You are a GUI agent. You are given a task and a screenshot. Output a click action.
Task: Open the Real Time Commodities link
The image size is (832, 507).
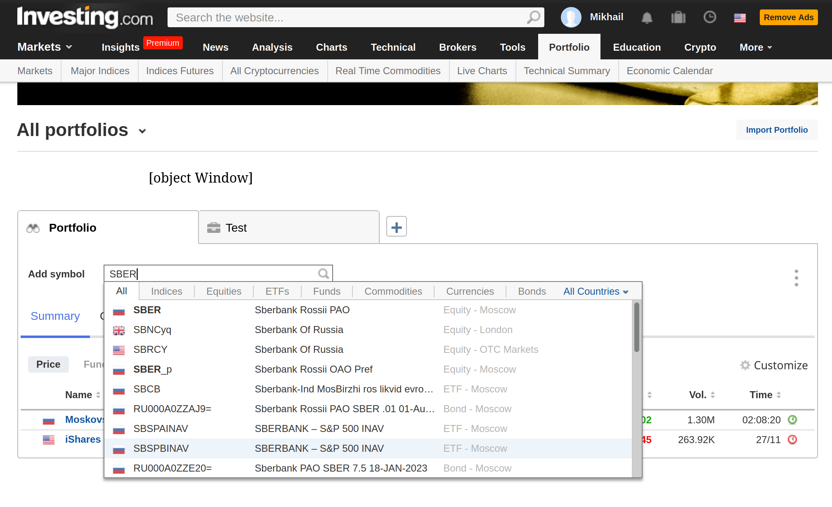[388, 71]
